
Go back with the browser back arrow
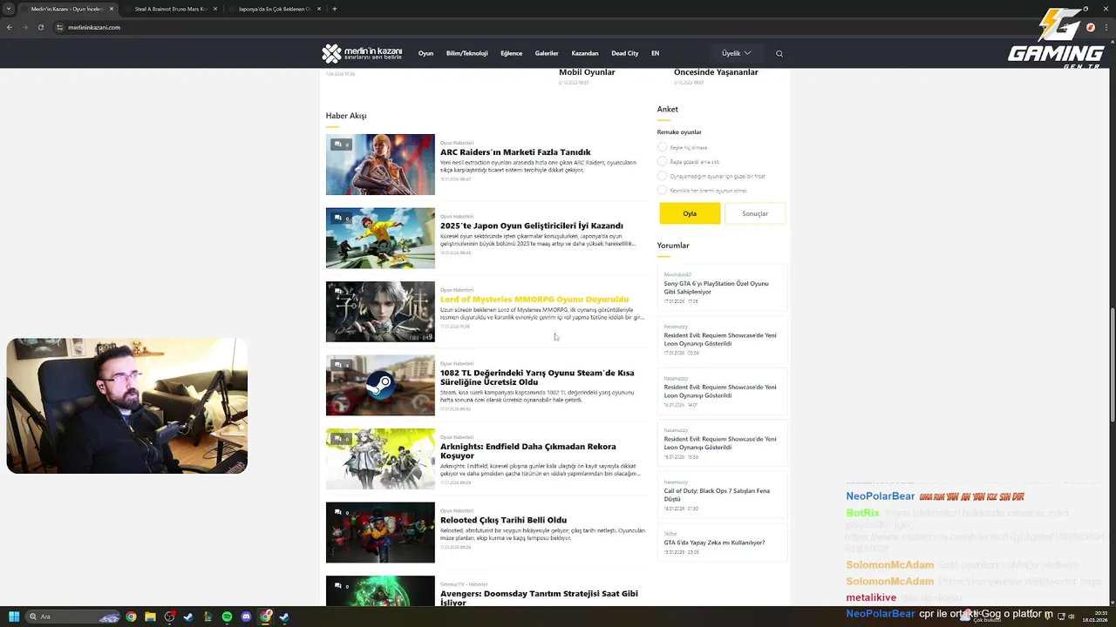pyautogui.click(x=10, y=27)
